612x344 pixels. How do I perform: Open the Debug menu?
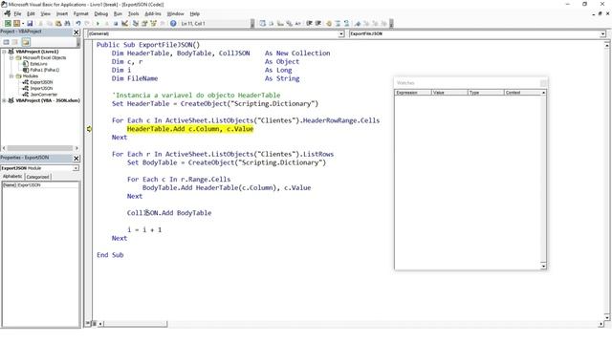pyautogui.click(x=101, y=13)
